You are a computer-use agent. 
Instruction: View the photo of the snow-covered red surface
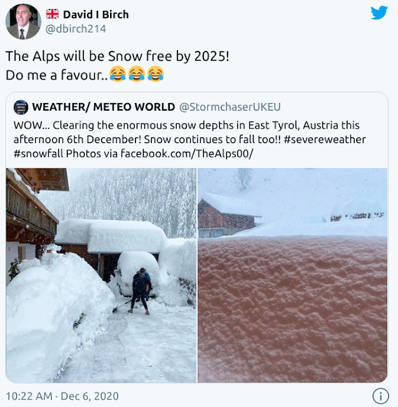[292, 275]
